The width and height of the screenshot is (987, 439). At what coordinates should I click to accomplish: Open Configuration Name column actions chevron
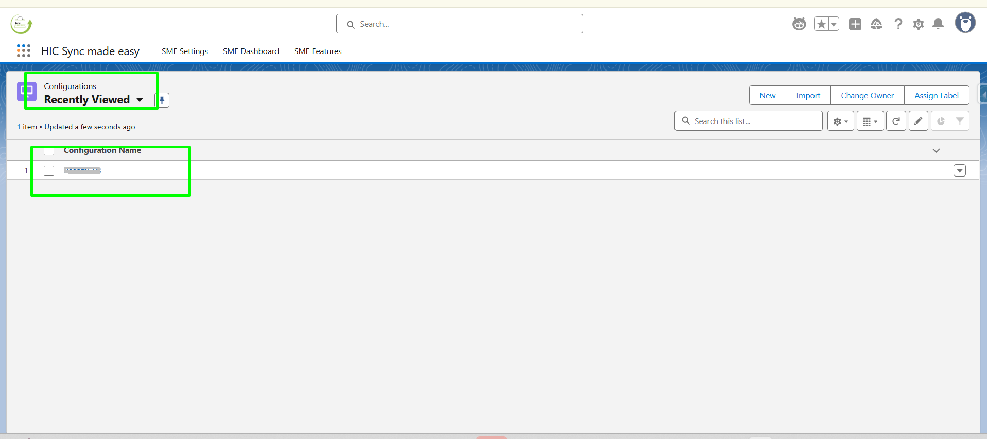tap(936, 150)
